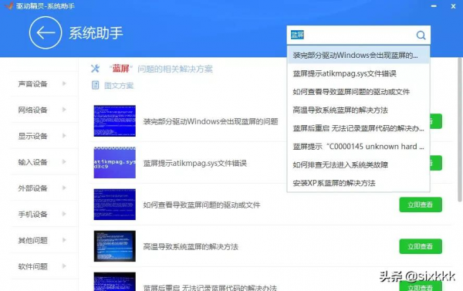Expand arrow next to 显示设备
463x291 pixels.
point(64,136)
